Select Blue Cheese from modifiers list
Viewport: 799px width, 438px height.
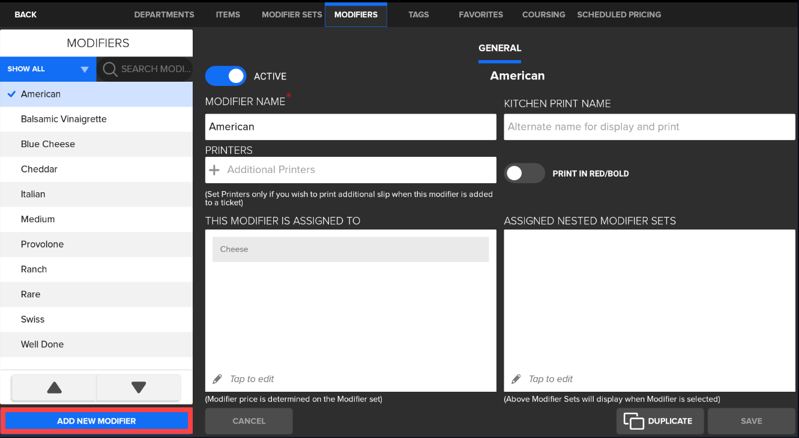[48, 144]
